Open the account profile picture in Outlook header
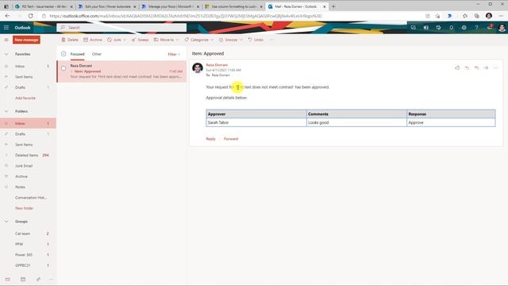Image resolution: width=508 pixels, height=286 pixels. (x=502, y=28)
